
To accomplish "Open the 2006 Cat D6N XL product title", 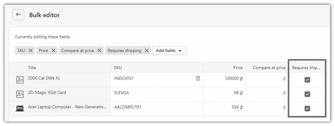I will 44,78.
